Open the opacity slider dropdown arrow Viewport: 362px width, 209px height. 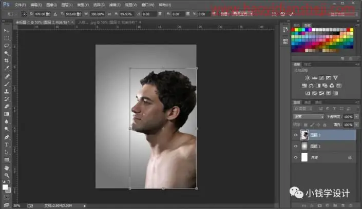356,117
